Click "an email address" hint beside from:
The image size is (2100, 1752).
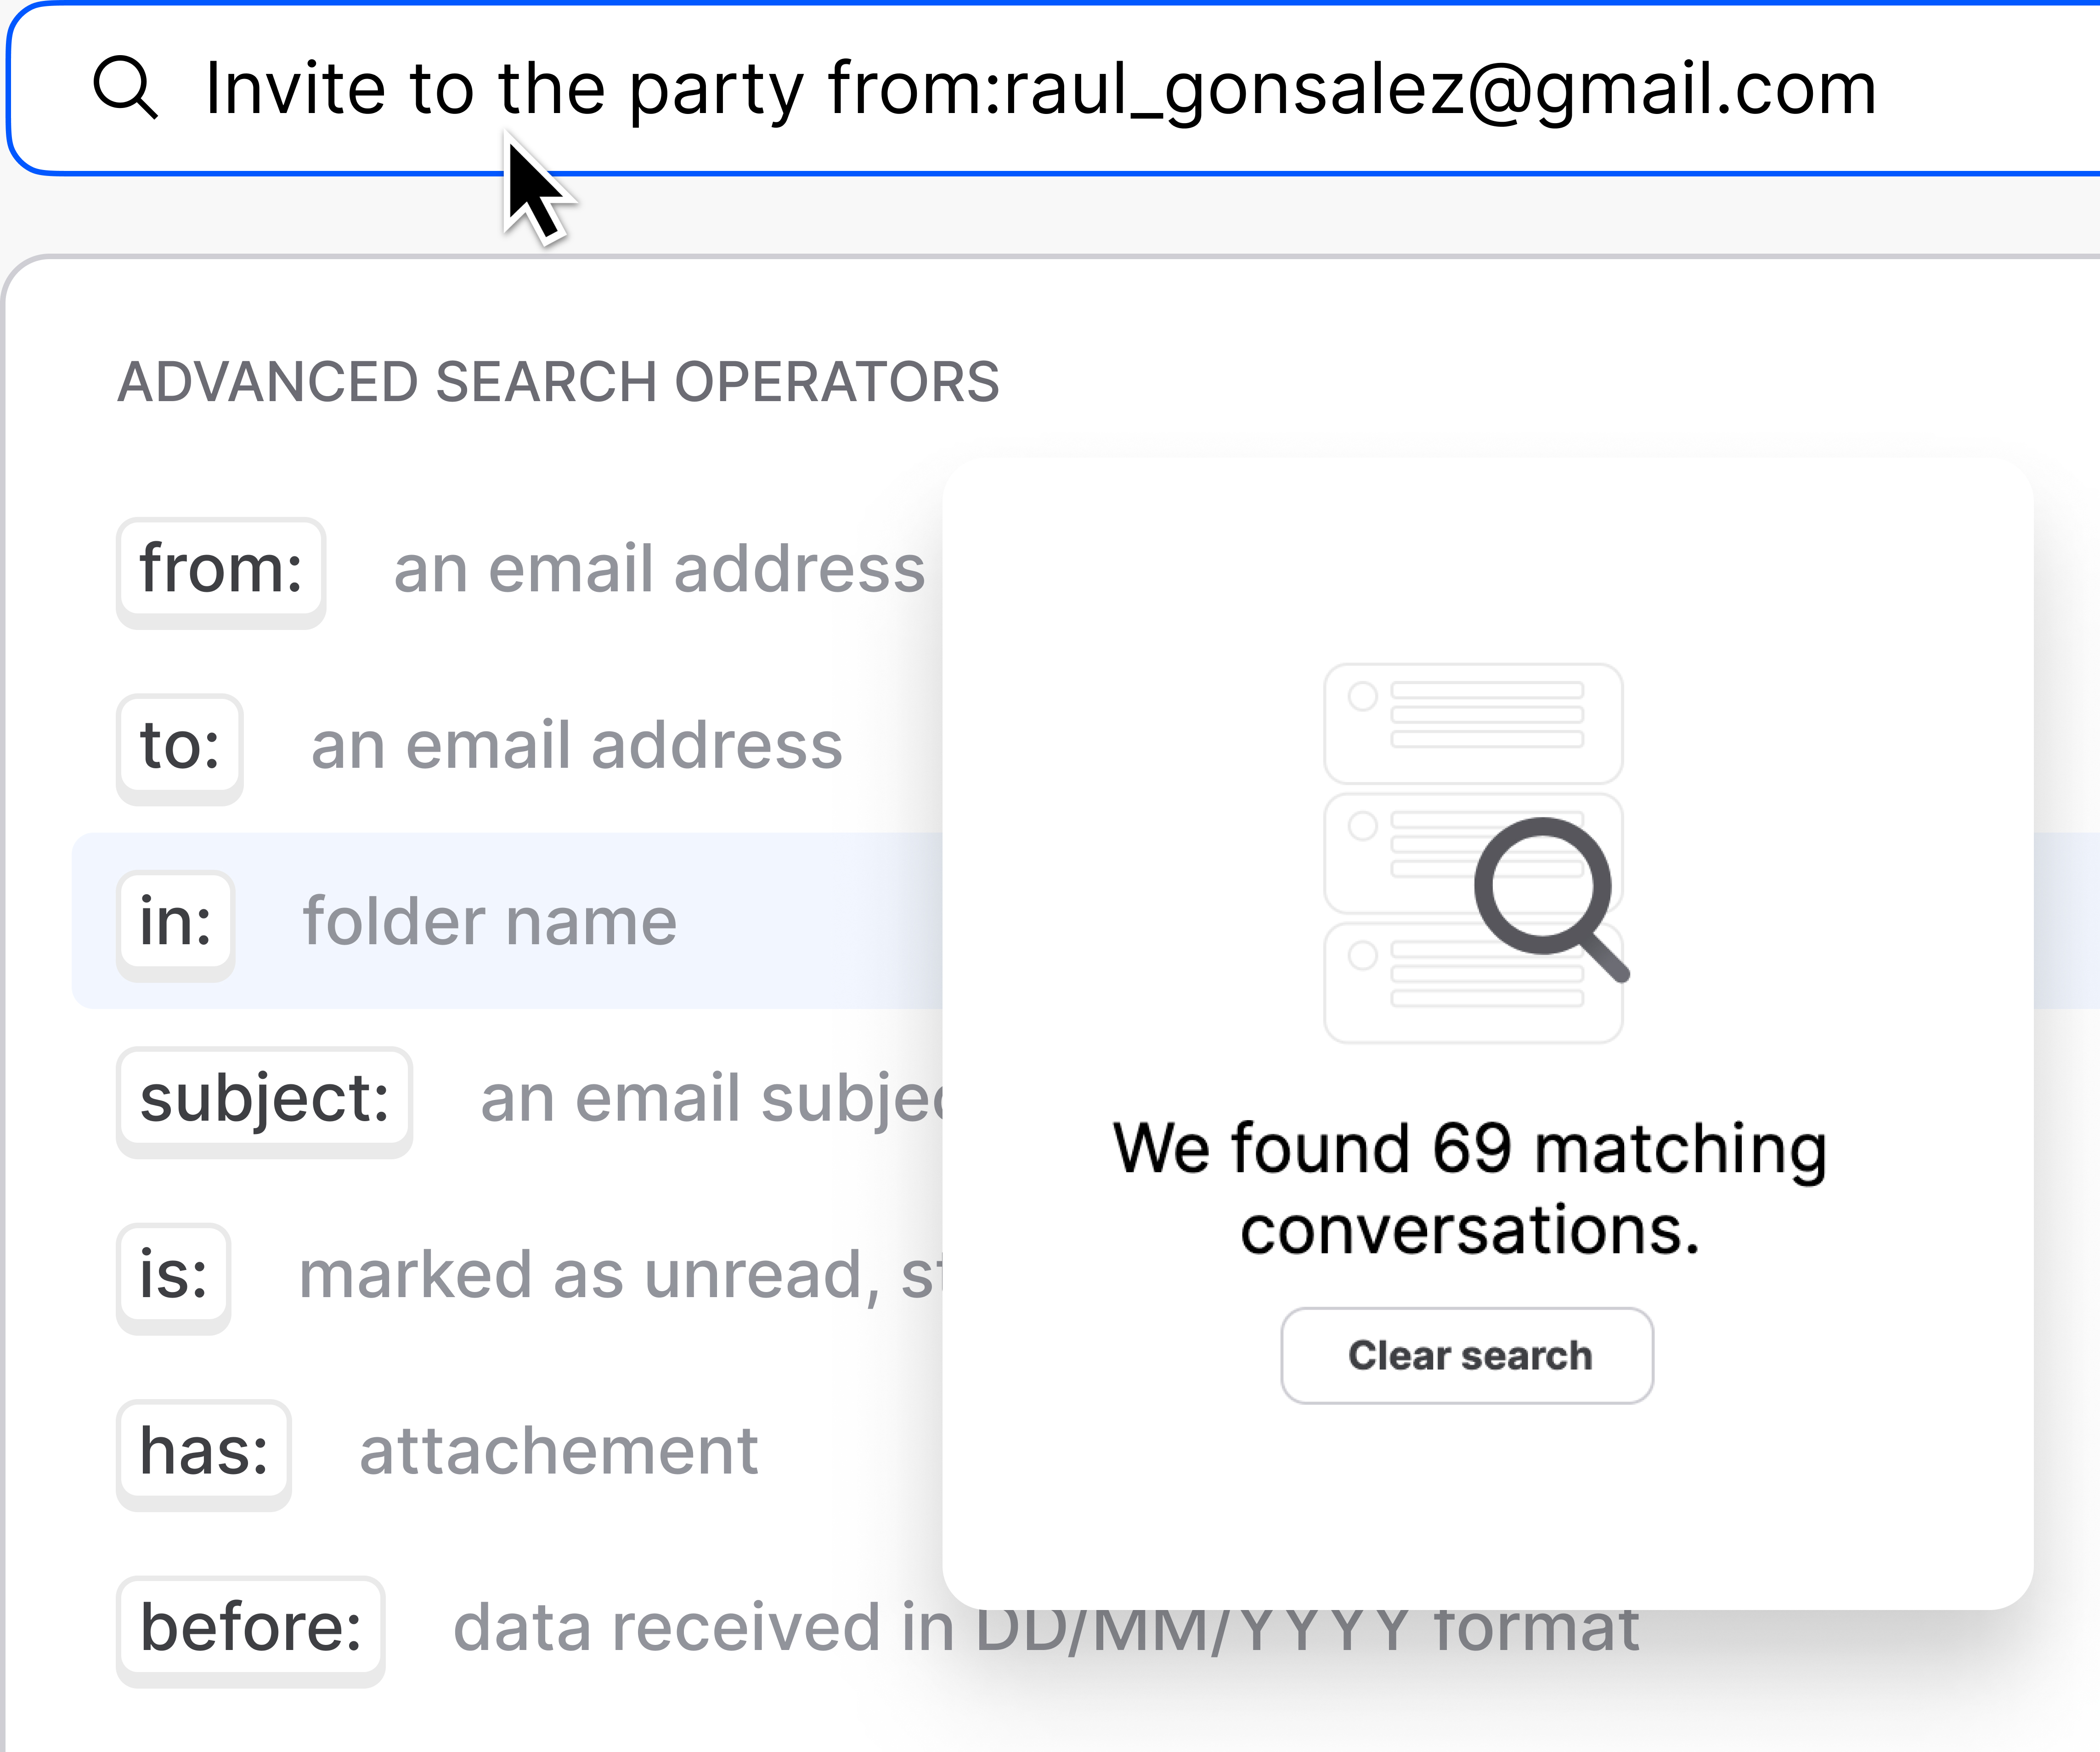[x=659, y=569]
